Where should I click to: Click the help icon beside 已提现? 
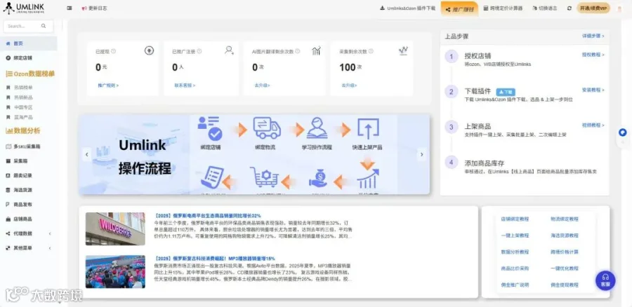coord(113,51)
